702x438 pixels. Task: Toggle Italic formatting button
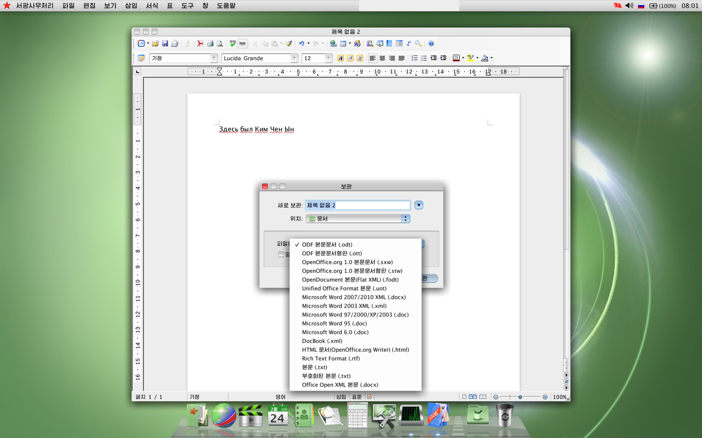[x=350, y=58]
